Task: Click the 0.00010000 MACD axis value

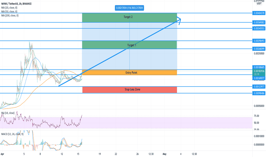Action: pyautogui.click(x=259, y=136)
